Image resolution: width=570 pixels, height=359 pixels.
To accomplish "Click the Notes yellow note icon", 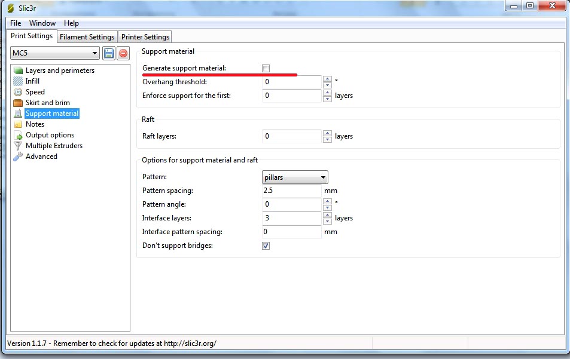I will coord(18,124).
